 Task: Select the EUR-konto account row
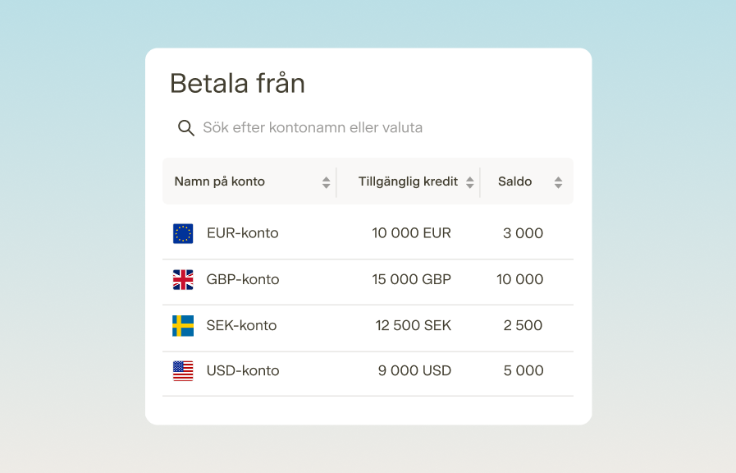coord(368,233)
